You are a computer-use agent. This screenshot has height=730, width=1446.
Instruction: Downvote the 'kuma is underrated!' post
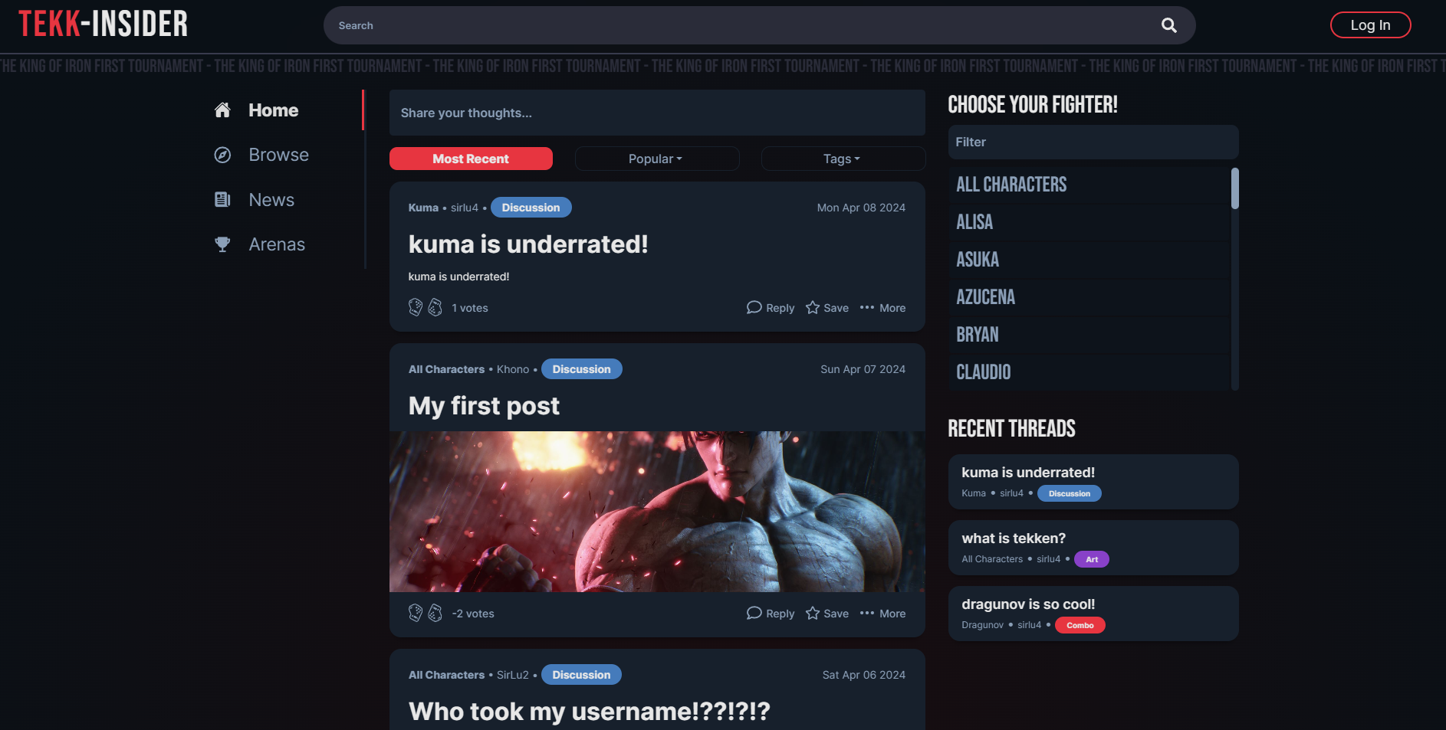435,307
